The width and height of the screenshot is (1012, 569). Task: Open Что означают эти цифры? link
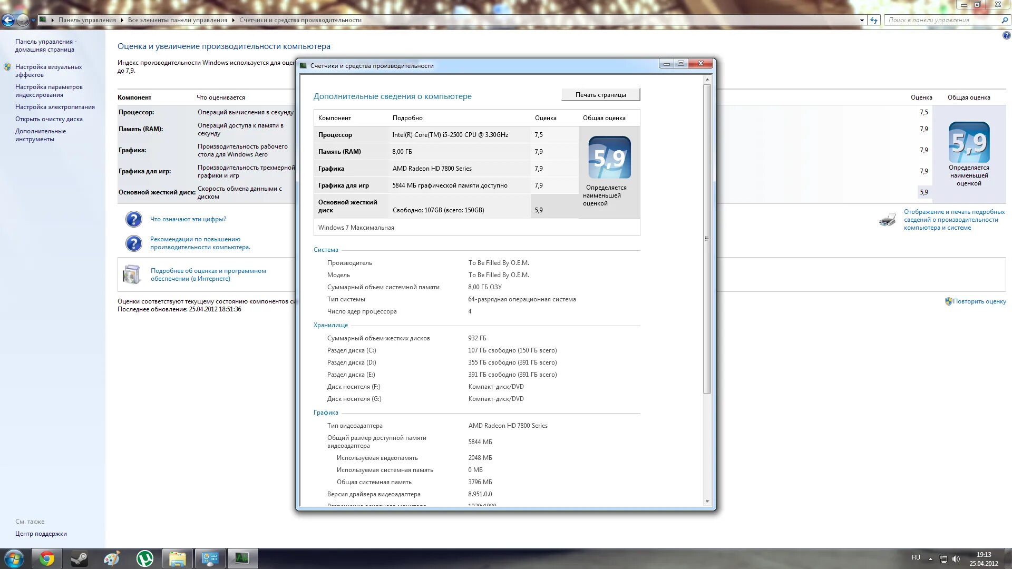point(188,219)
